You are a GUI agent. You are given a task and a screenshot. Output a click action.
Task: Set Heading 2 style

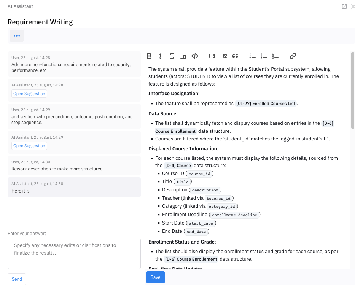tap(224, 56)
